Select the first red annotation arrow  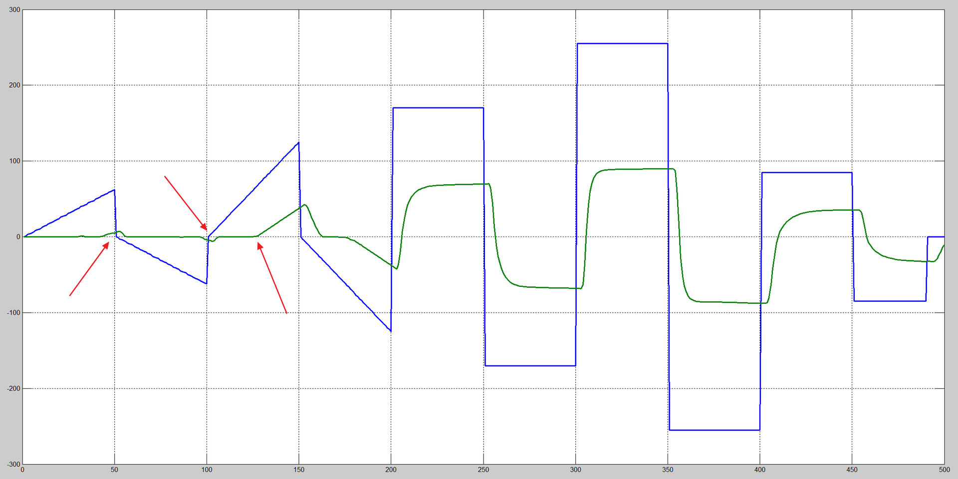coord(90,269)
